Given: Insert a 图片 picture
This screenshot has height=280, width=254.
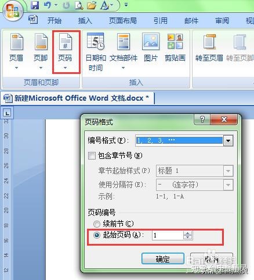Looking at the screenshot, I should 151,48.
